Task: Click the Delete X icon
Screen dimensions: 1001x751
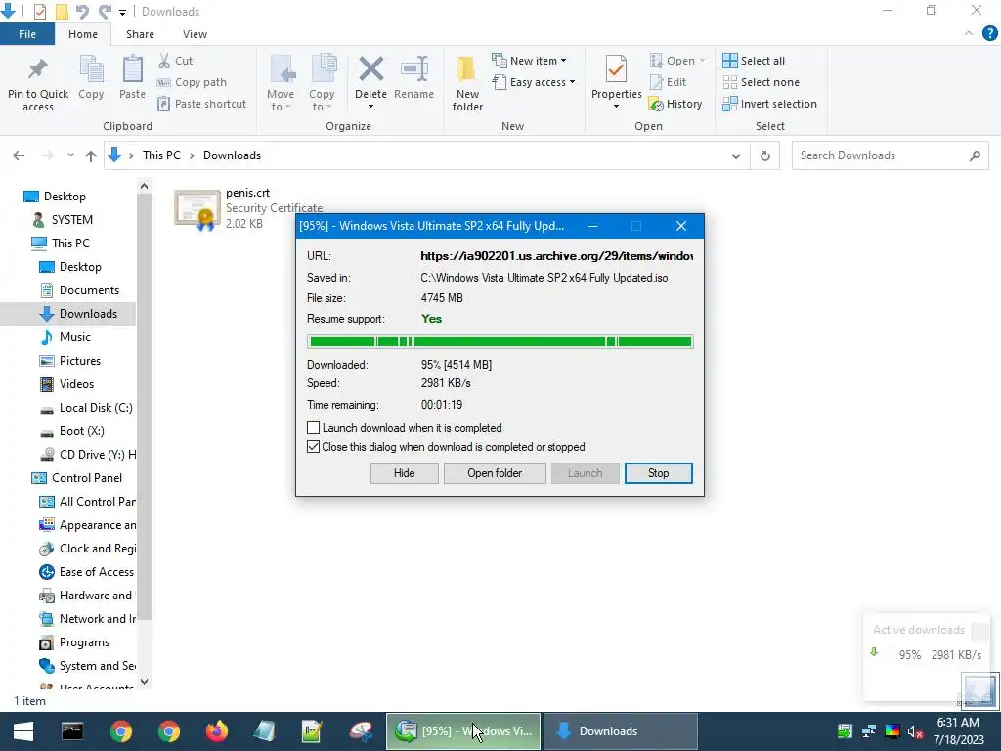Action: click(370, 69)
